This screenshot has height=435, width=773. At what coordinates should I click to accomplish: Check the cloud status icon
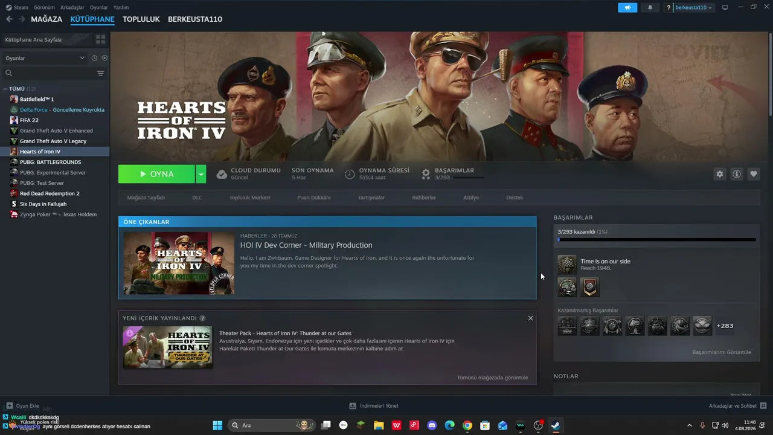click(222, 174)
